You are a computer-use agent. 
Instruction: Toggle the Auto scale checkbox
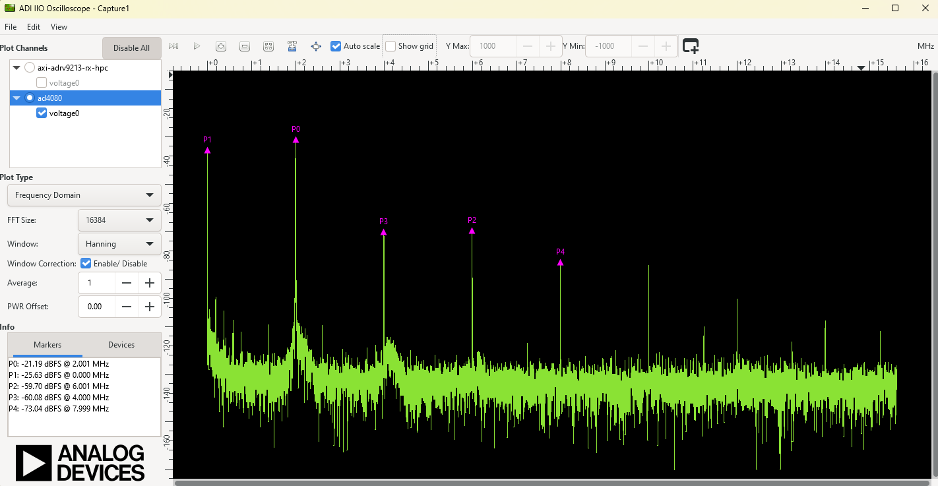(x=336, y=46)
